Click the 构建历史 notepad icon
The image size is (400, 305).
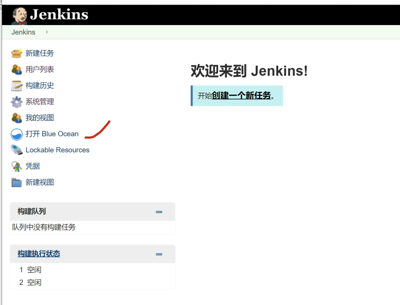pyautogui.click(x=16, y=86)
